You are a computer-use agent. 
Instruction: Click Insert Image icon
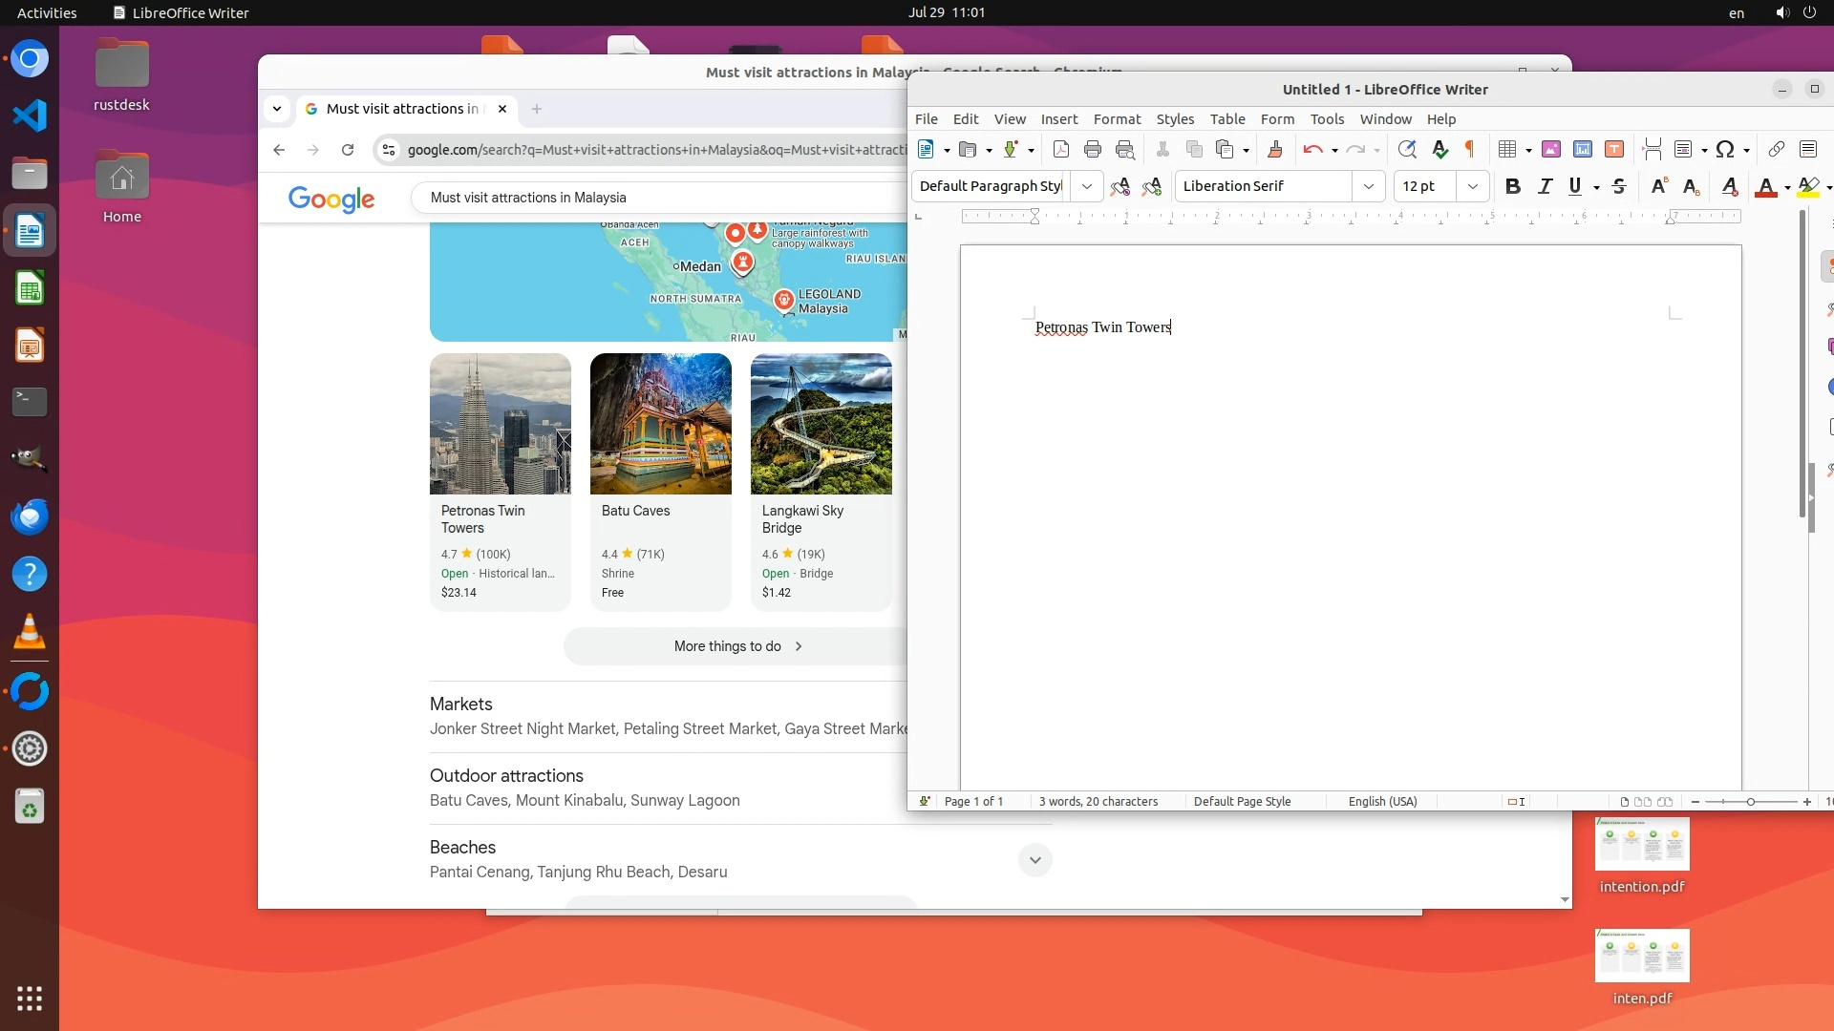click(x=1550, y=149)
